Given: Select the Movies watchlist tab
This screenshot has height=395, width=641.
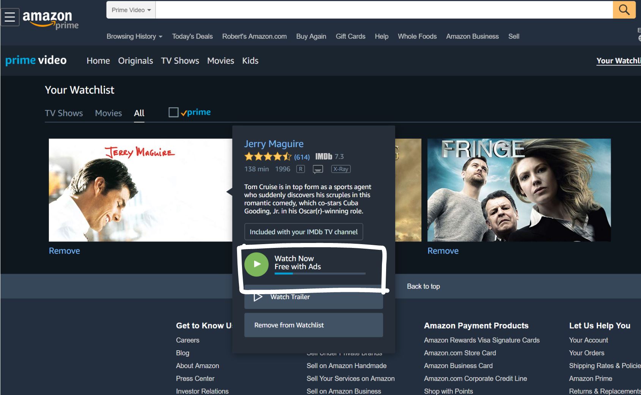Looking at the screenshot, I should (108, 113).
